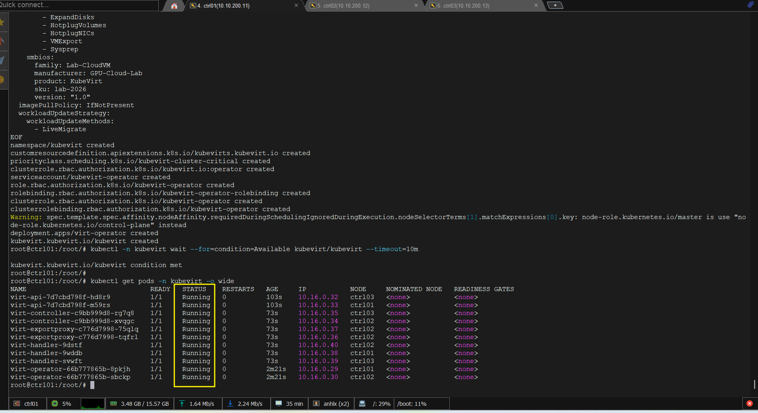Screen dimensions: 758x413
Task: Click the RESTARTS column header
Action: pyautogui.click(x=238, y=289)
